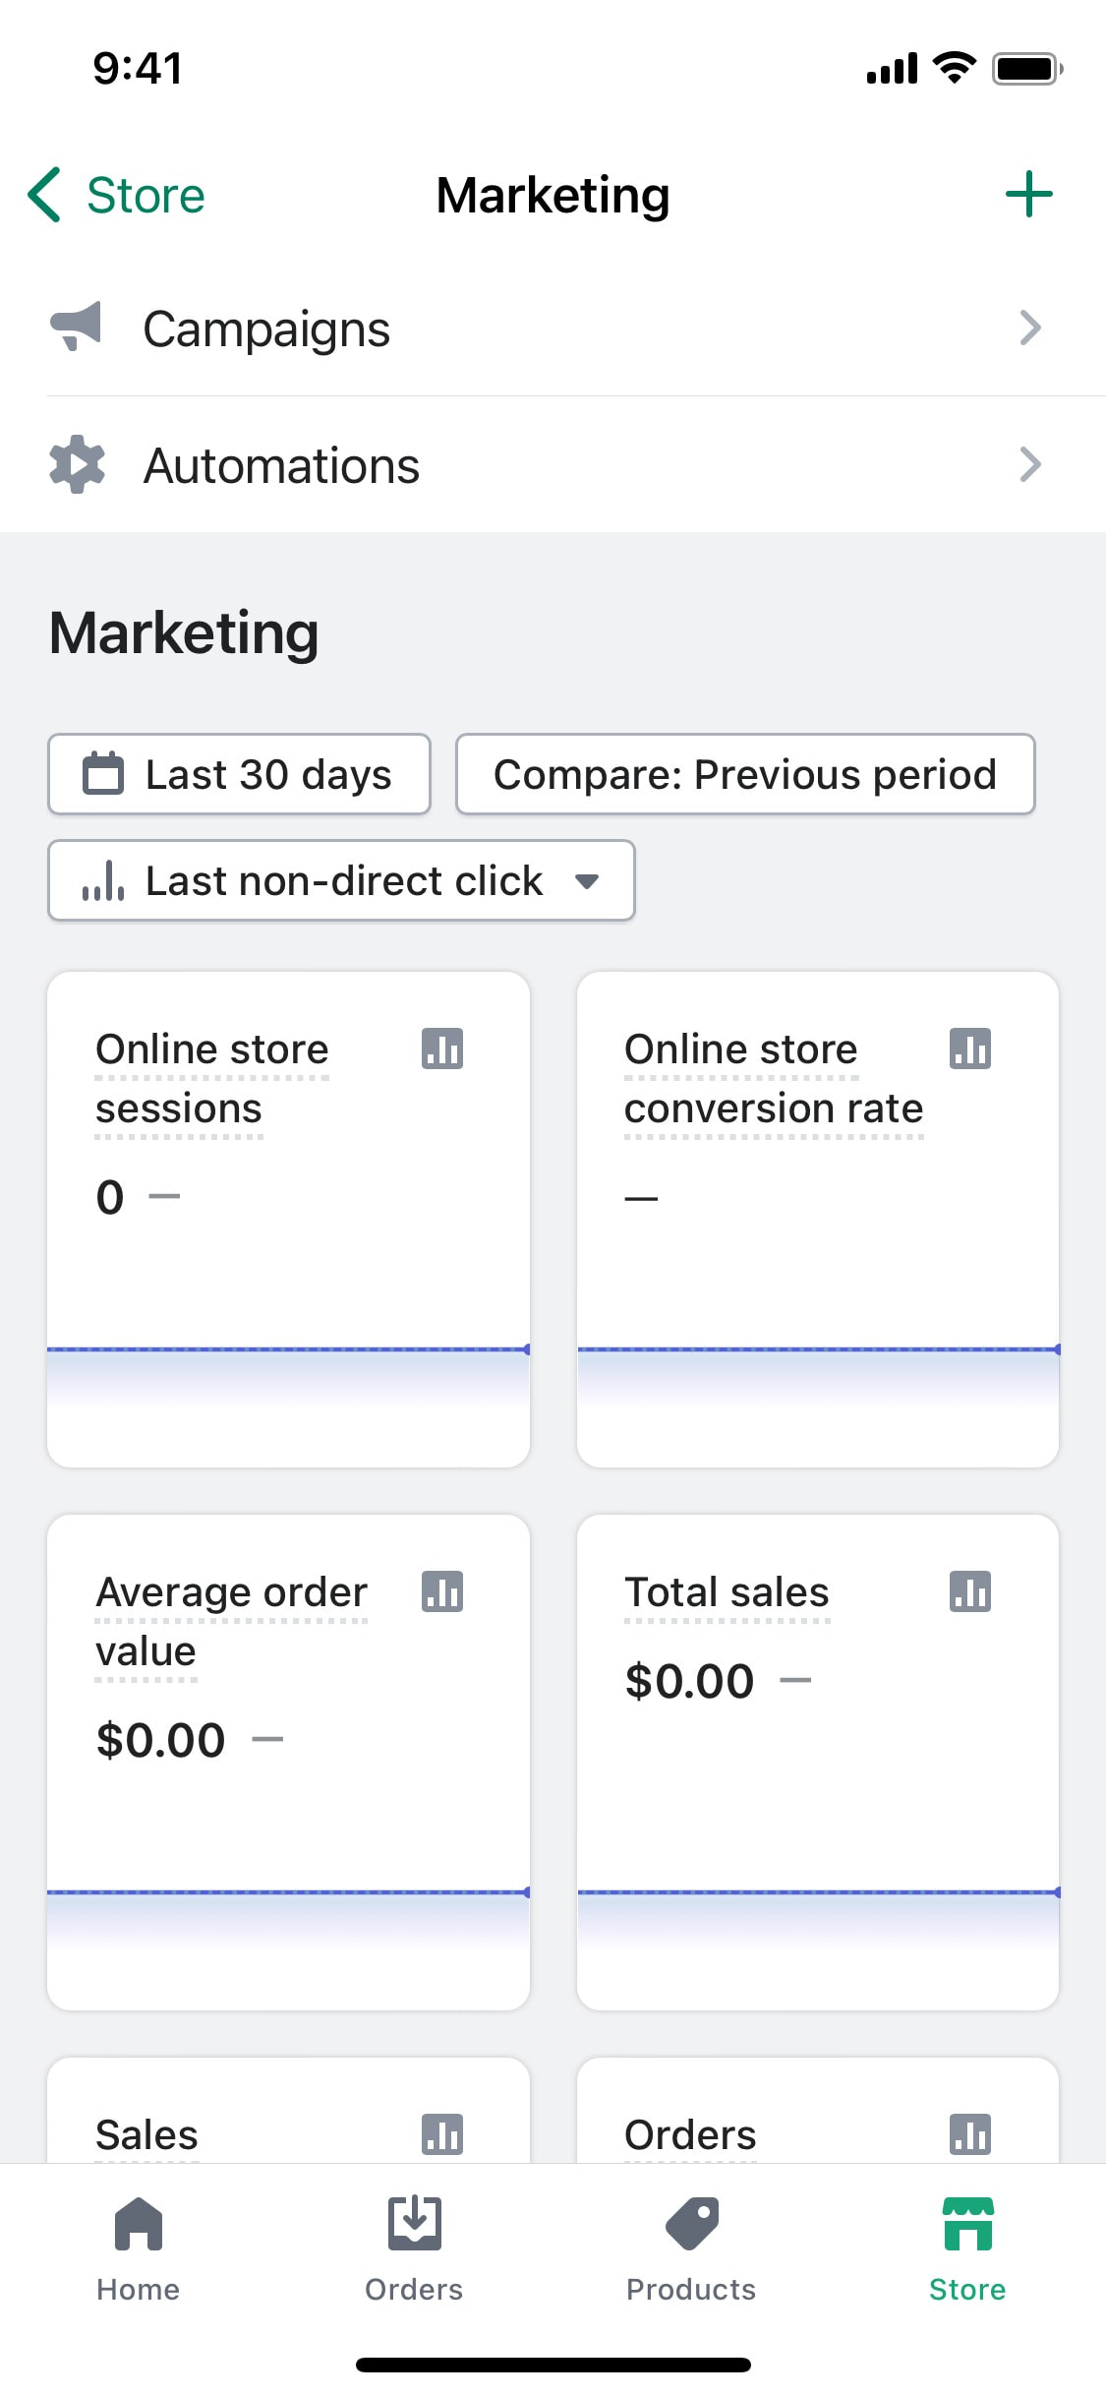Expand Automations row chevron

1029,464
